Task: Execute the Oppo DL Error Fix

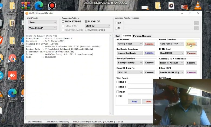Action: 149,72
